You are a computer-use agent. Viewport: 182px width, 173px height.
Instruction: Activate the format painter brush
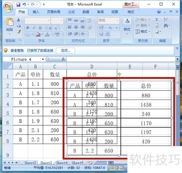pyautogui.click(x=19, y=32)
